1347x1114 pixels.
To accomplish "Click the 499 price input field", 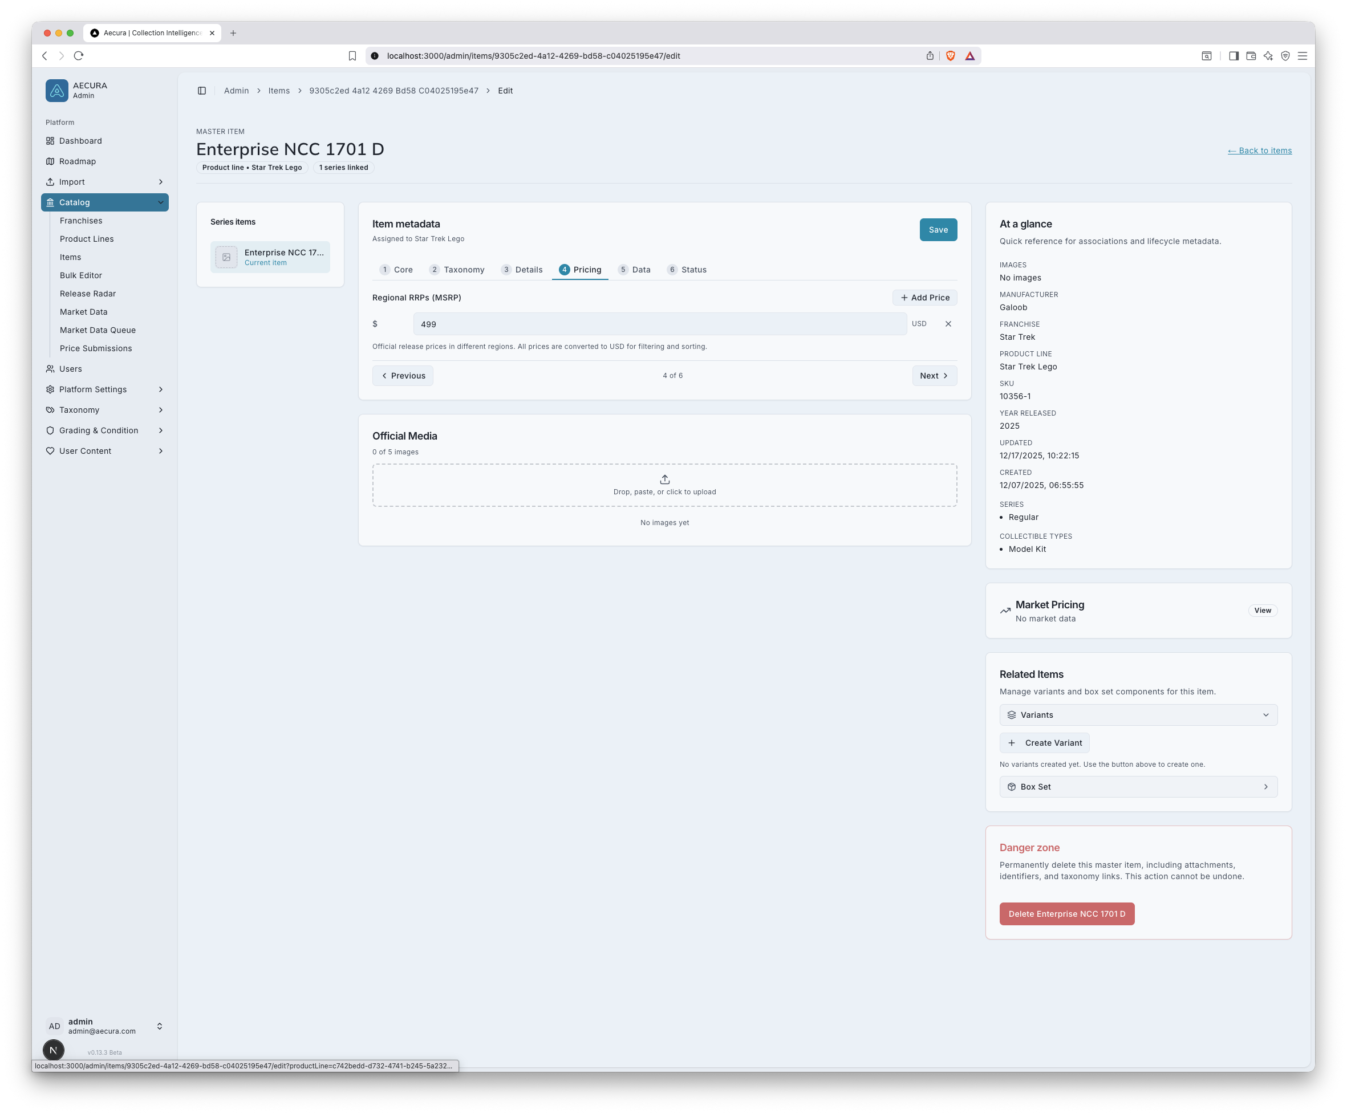I will [659, 324].
